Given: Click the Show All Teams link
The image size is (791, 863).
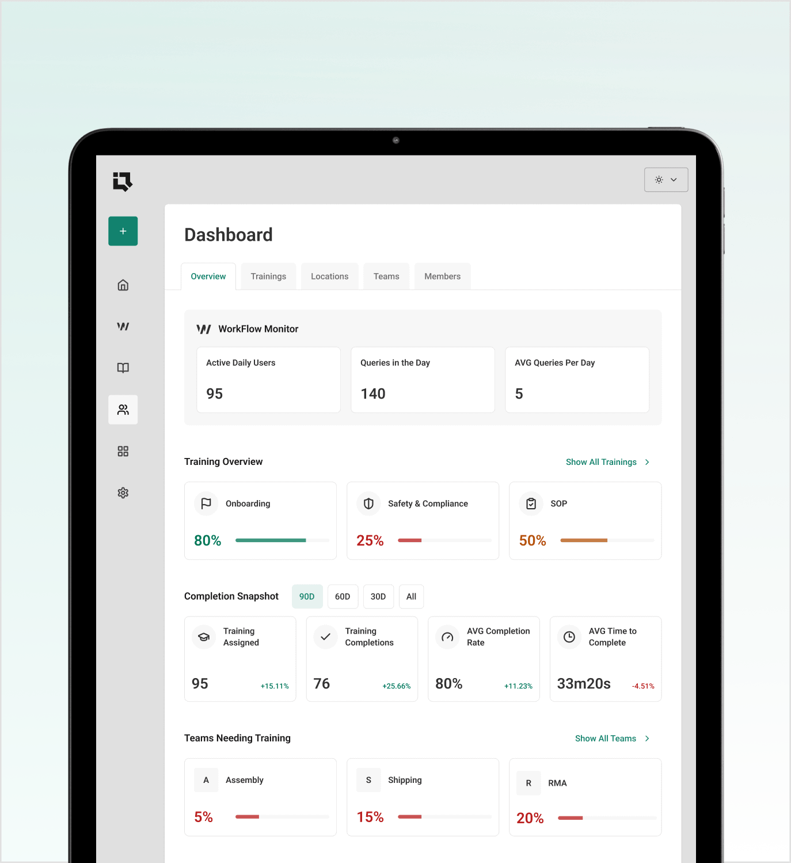Looking at the screenshot, I should 605,739.
